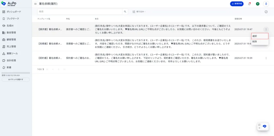Click the AuPo IPO BRAIN logo
The width and height of the screenshot is (274, 136).
point(9,4)
